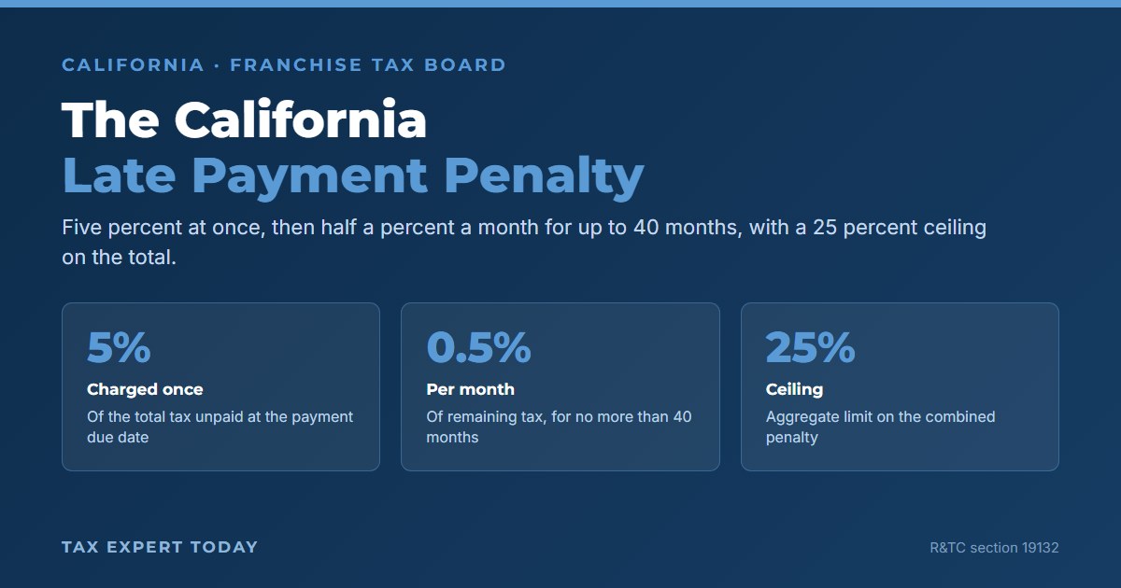The image size is (1121, 588).
Task: Click the 'Late Payment Penalty' headline
Action: click(353, 175)
